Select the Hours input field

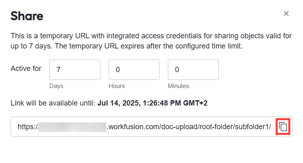point(134,70)
